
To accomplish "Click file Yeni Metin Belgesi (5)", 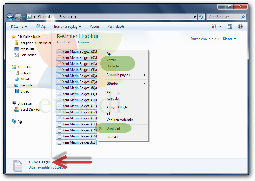I will 76,70.
